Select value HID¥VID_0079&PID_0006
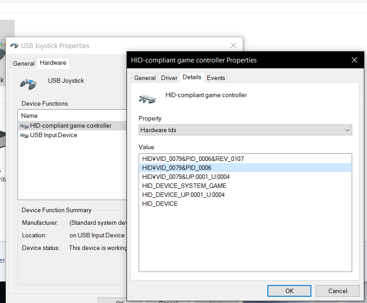367x303 pixels. coord(245,168)
